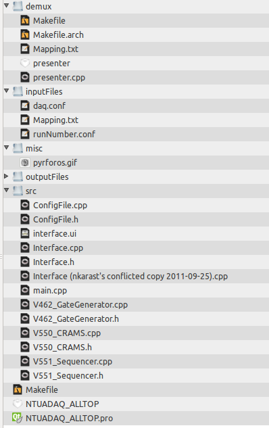This screenshot has width=269, height=428.
Task: Select Interface.cpp file name
Action: click(58, 248)
